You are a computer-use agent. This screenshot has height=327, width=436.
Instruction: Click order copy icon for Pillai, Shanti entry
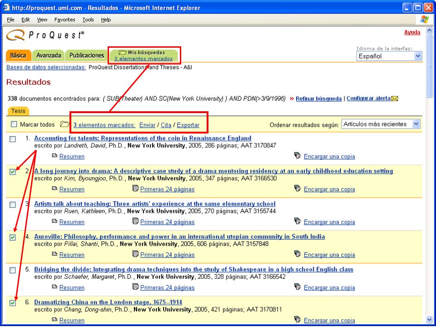click(x=297, y=254)
